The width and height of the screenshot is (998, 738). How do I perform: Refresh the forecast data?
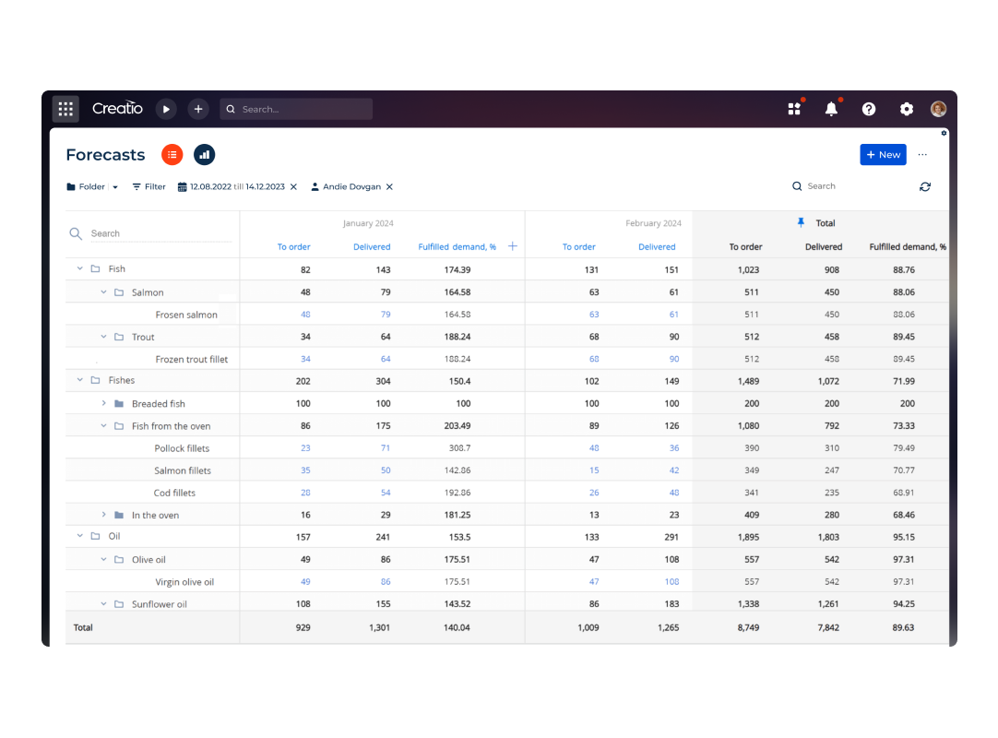tap(925, 186)
